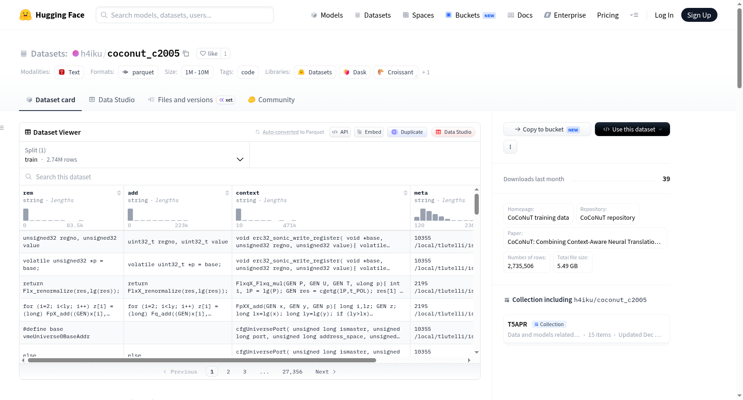Duplicate the dataset viewer
The image size is (743, 400).
click(407, 132)
